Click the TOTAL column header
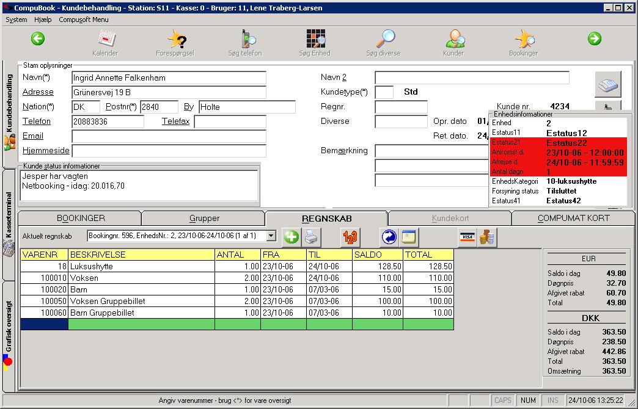 click(x=428, y=255)
